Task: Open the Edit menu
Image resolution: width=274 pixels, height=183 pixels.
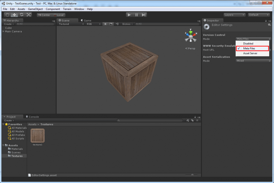Action: 12,9
